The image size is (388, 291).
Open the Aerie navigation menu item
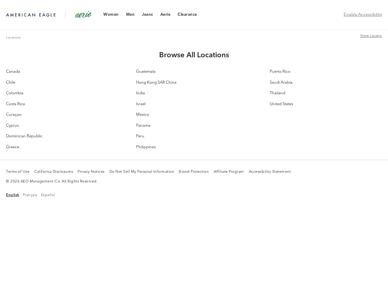(x=165, y=15)
